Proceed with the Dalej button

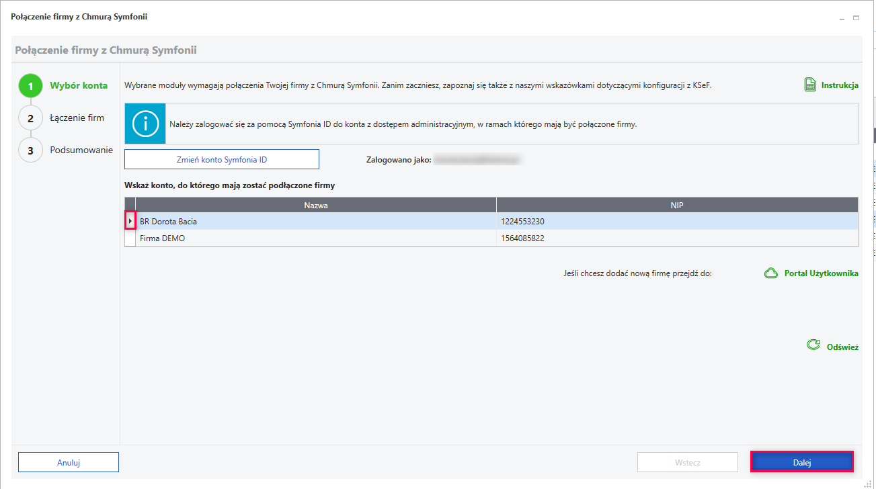pyautogui.click(x=801, y=462)
